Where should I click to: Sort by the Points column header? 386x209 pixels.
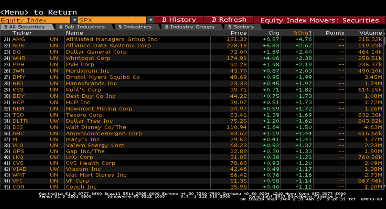click(x=335, y=33)
